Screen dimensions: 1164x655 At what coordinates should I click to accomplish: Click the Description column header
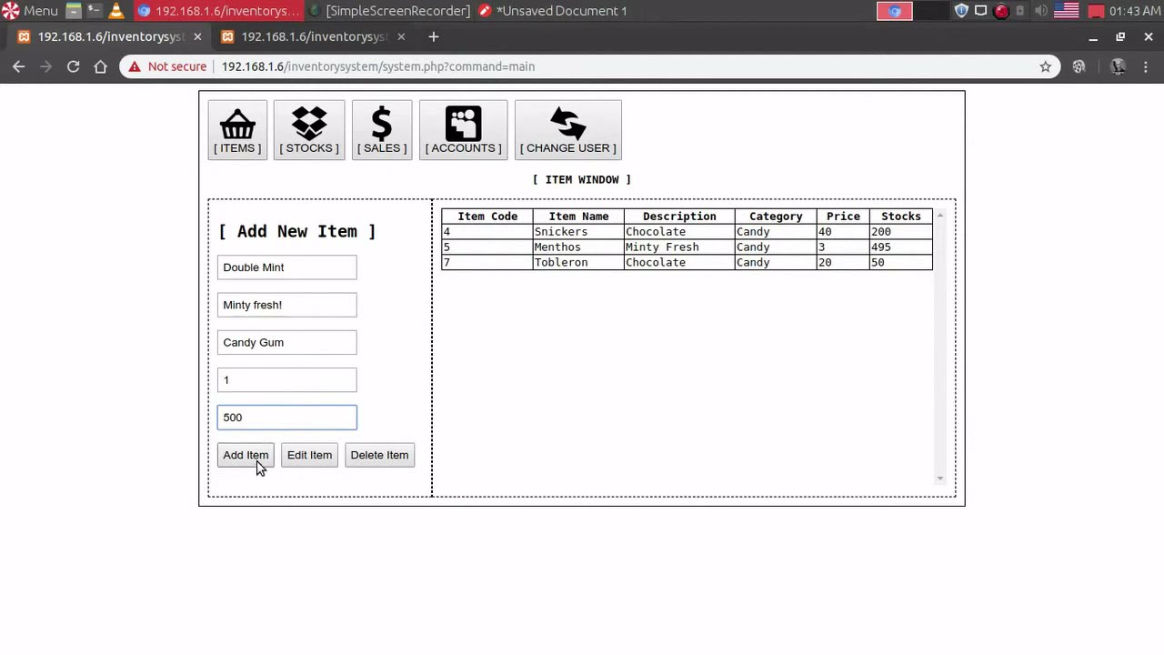(679, 217)
